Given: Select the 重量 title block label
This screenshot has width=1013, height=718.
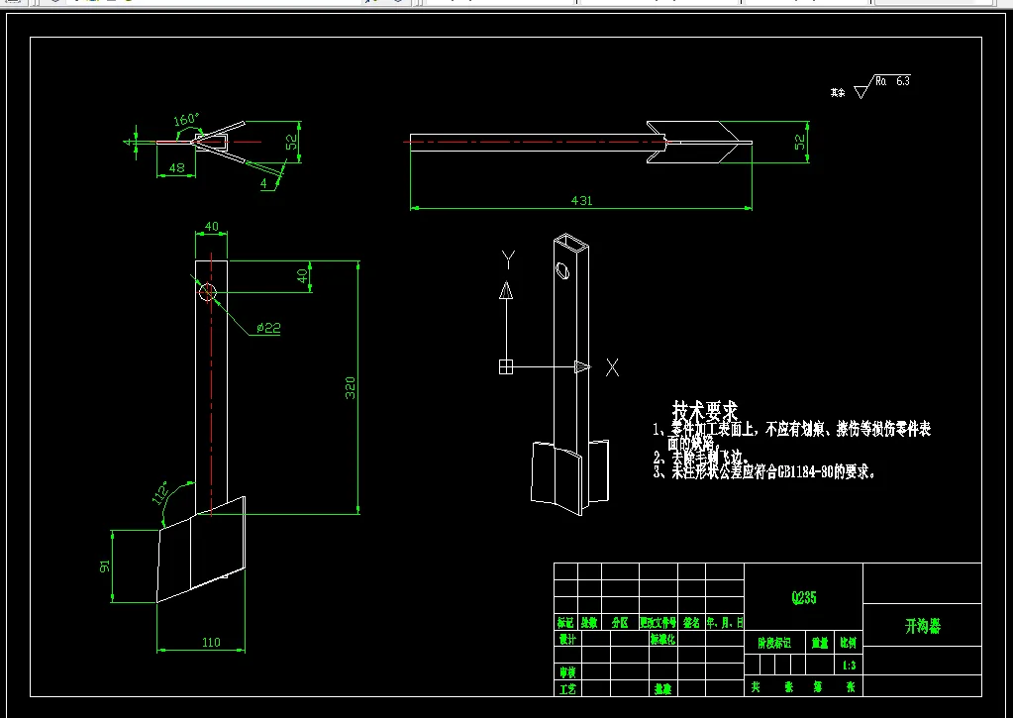Looking at the screenshot, I should [820, 643].
